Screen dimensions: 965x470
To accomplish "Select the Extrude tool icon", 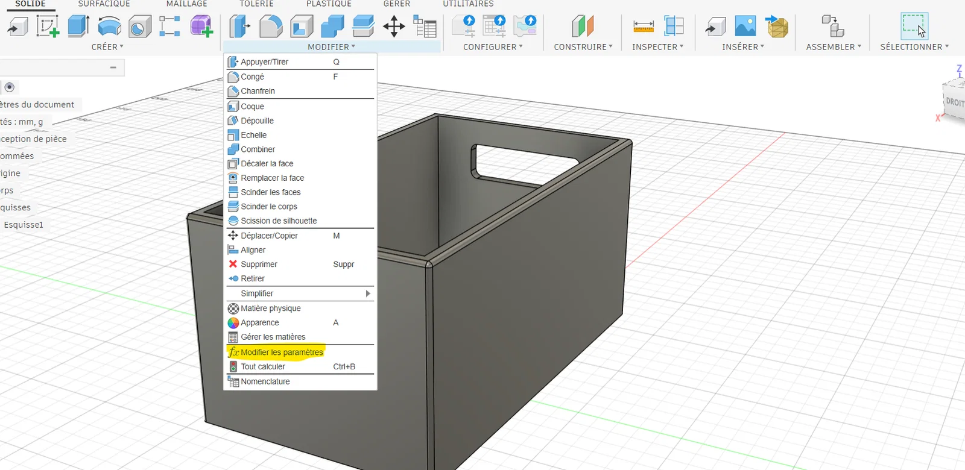I will 78,27.
